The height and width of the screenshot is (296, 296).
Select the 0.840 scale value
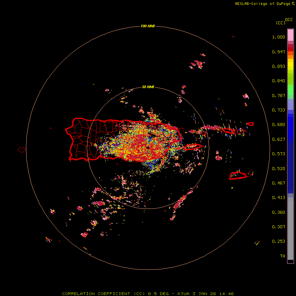(279, 81)
